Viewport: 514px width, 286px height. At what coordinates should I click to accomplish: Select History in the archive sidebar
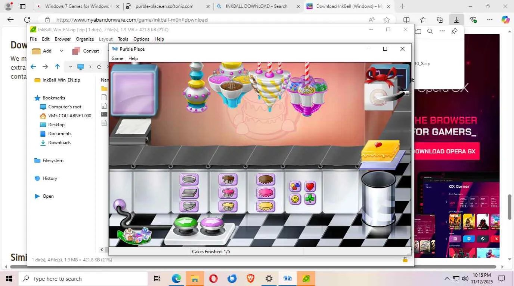pos(46,178)
